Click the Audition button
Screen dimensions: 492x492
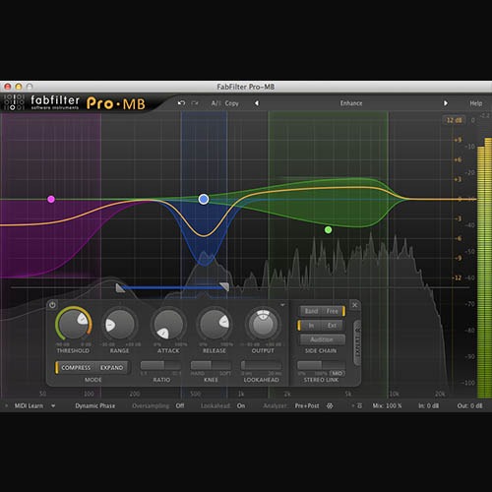pyautogui.click(x=322, y=339)
